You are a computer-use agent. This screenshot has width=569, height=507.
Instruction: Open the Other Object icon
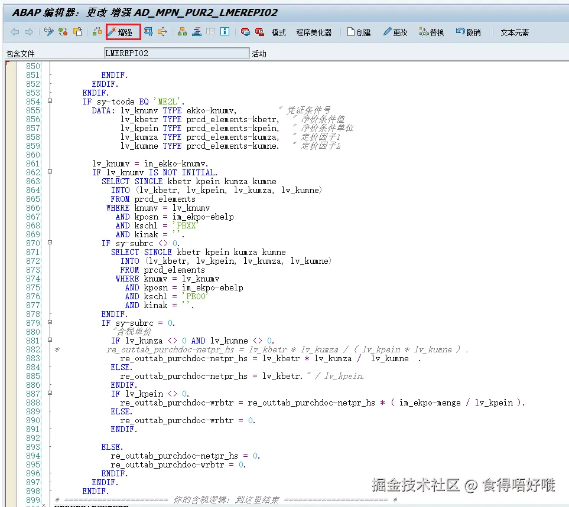(x=77, y=32)
